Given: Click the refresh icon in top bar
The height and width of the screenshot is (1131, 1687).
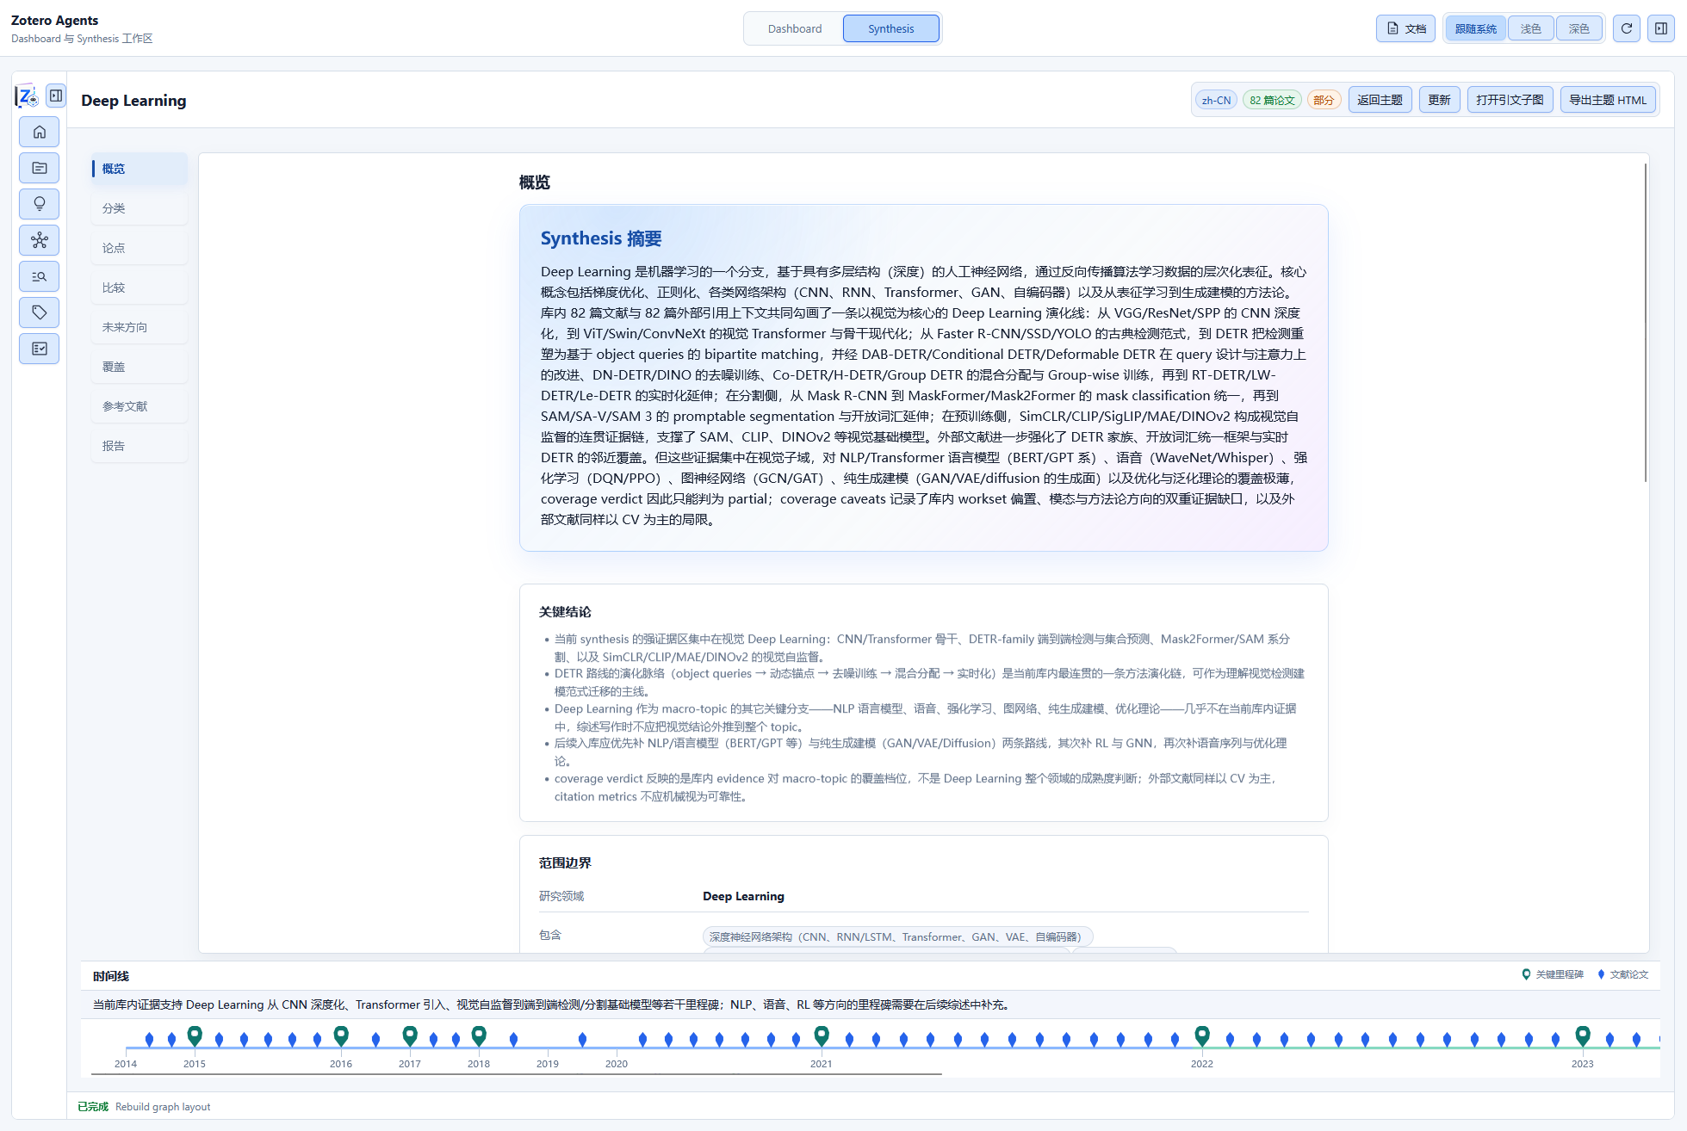Looking at the screenshot, I should click(1627, 28).
